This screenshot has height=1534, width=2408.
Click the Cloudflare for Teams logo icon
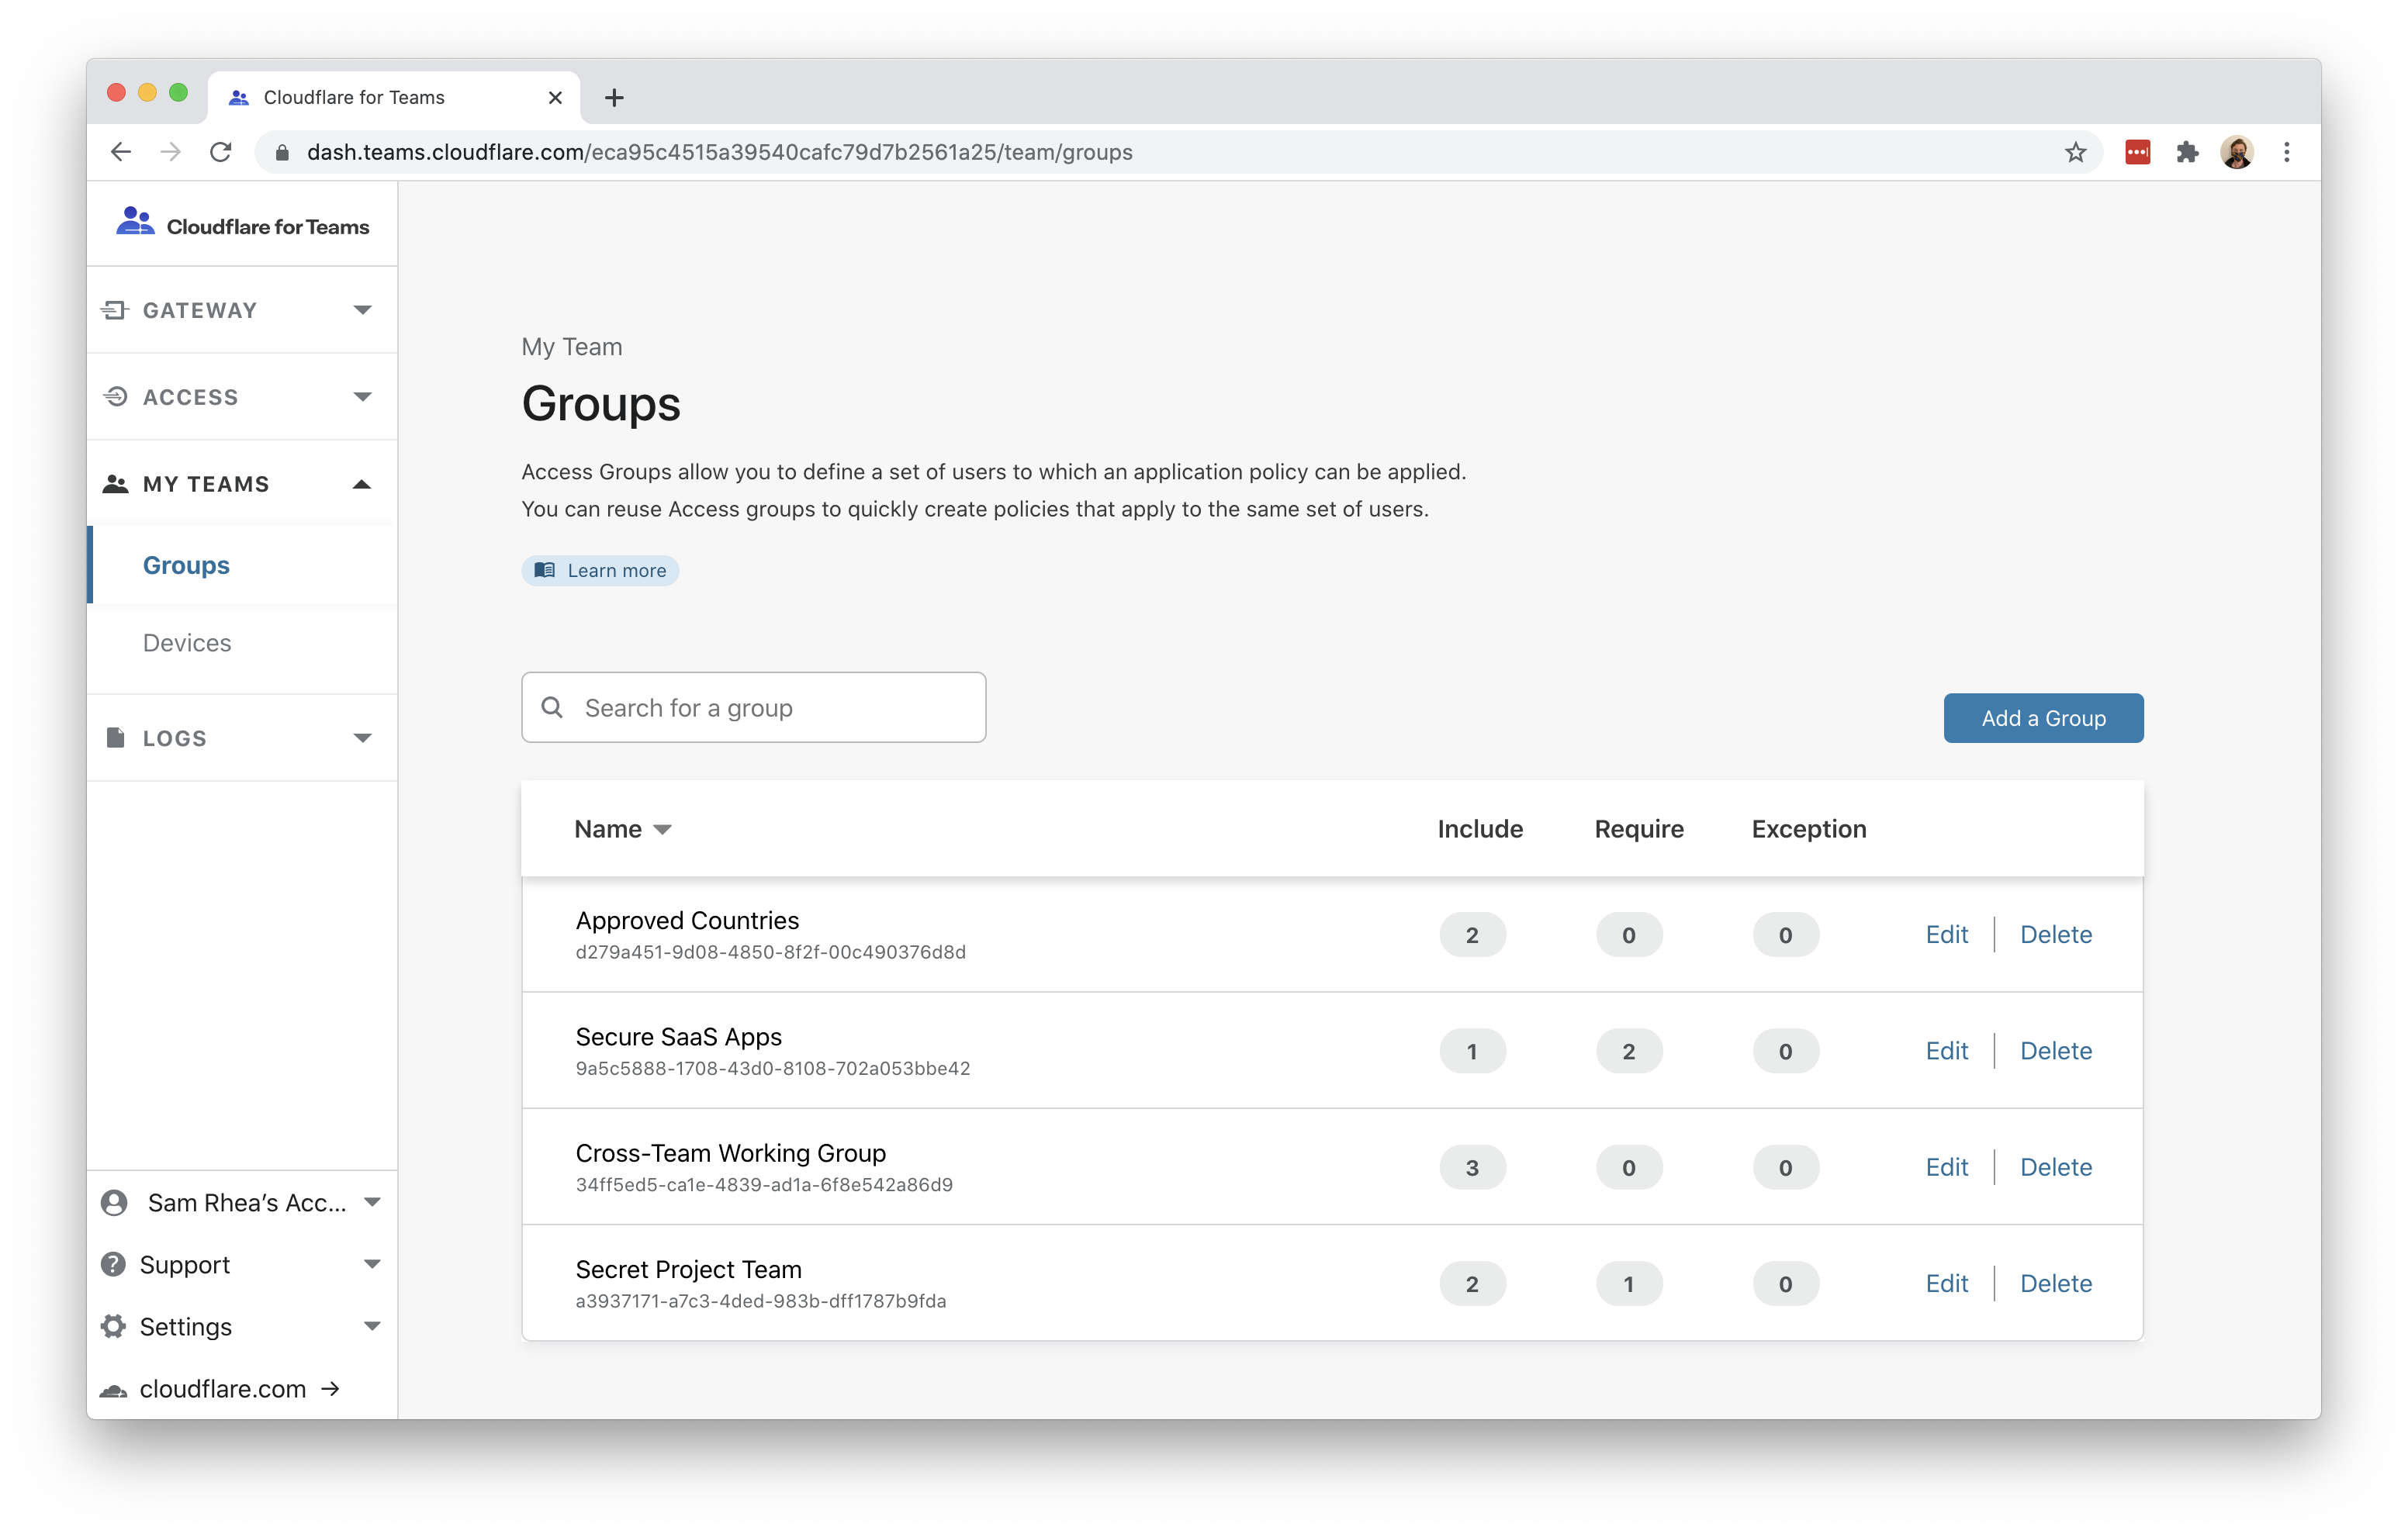pyautogui.click(x=135, y=222)
